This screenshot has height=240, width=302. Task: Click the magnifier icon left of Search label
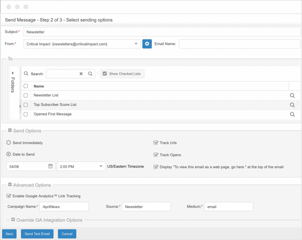[26, 74]
